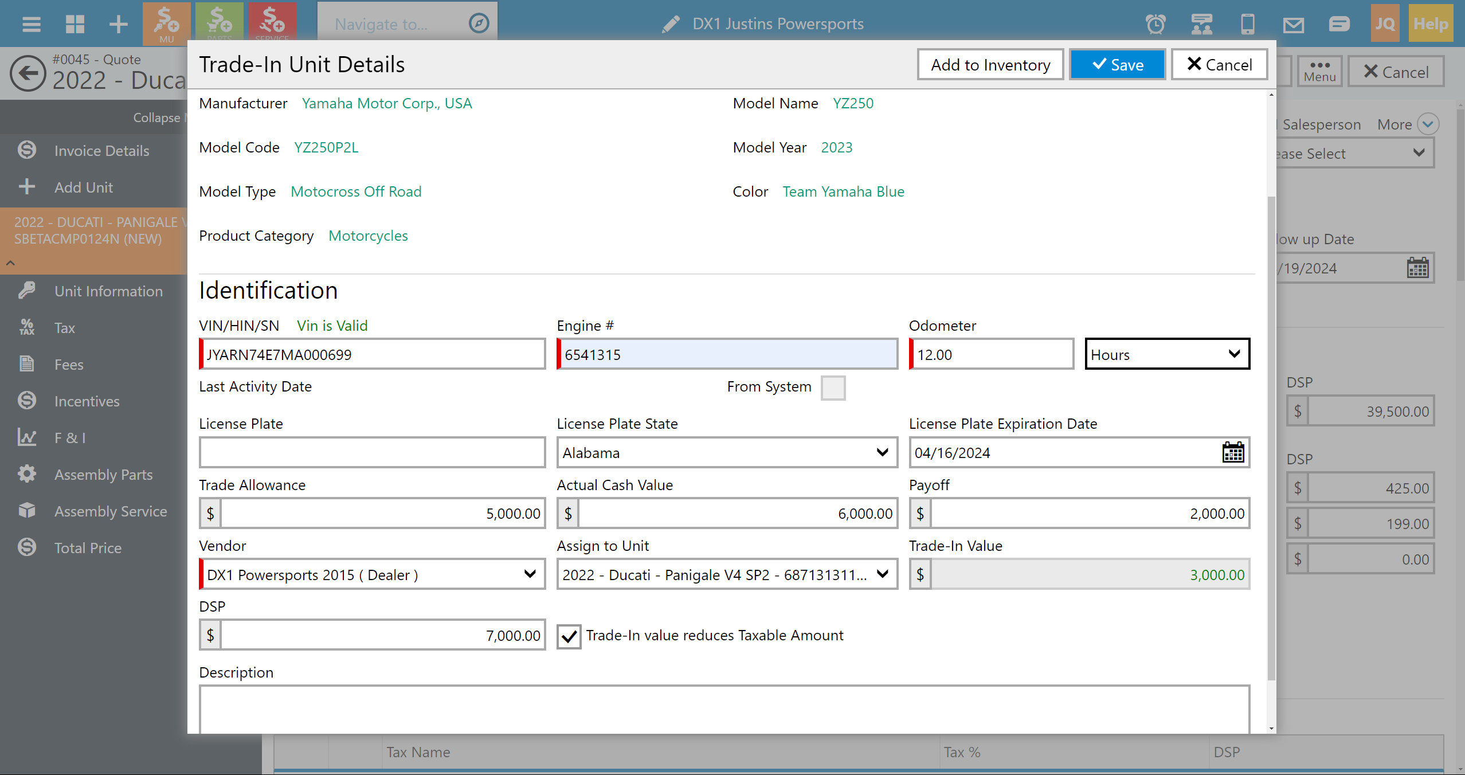Click the mobile phone icon in header

point(1248,24)
